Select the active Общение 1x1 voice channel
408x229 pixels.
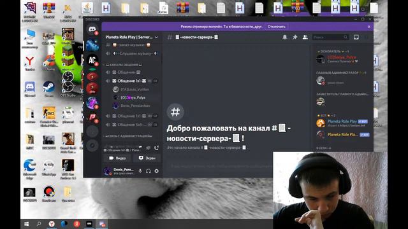132,81
